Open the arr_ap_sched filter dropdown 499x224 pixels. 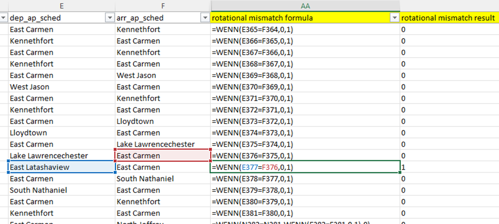pos(205,18)
